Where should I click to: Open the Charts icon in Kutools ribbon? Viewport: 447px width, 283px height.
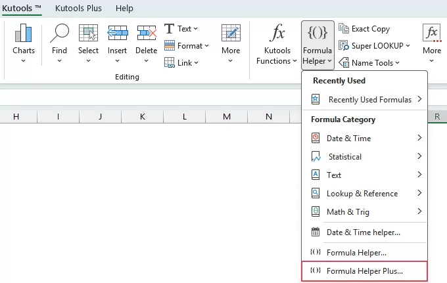[24, 33]
